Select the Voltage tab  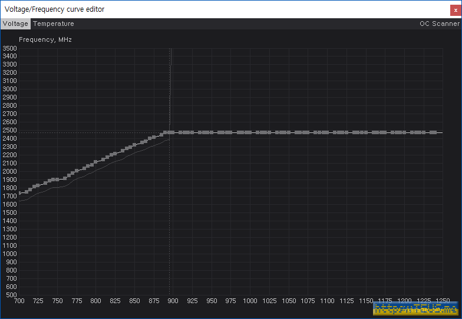[x=15, y=24]
